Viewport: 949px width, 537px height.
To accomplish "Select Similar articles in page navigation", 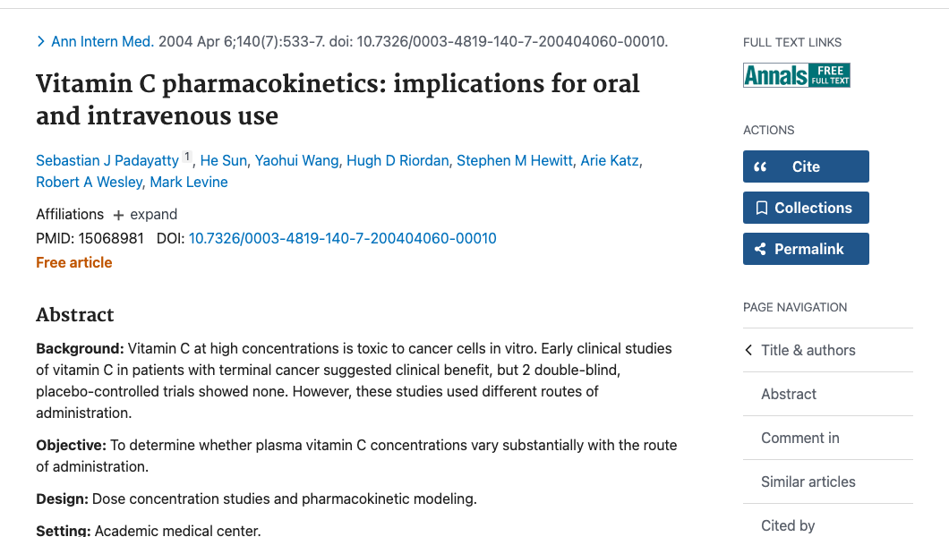I will [x=808, y=482].
